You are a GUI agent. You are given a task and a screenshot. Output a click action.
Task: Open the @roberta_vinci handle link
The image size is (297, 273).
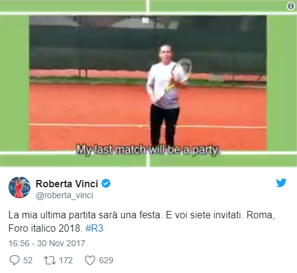[x=65, y=195]
